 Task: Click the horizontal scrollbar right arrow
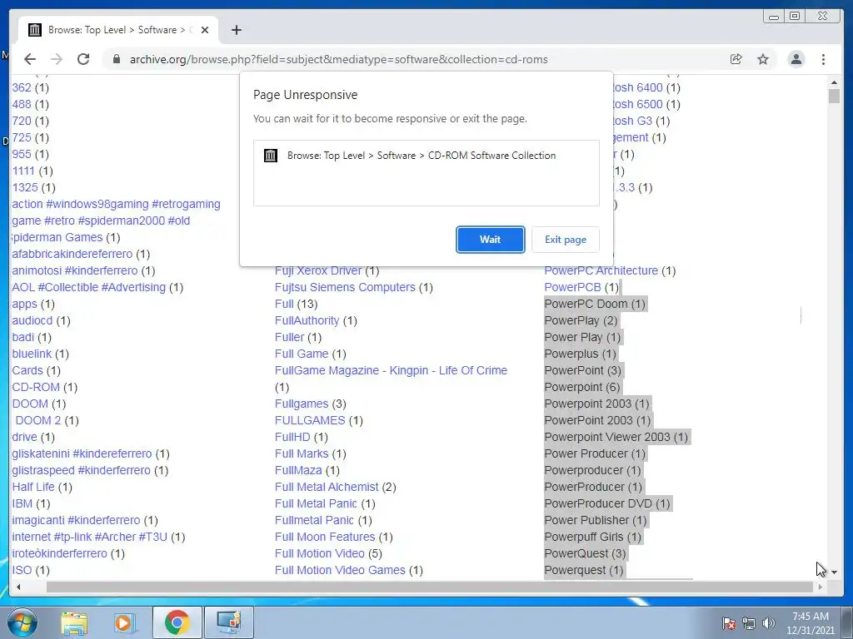click(821, 587)
